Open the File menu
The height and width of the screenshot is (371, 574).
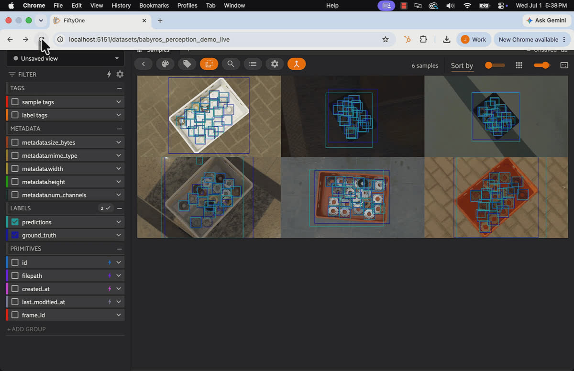click(x=58, y=6)
